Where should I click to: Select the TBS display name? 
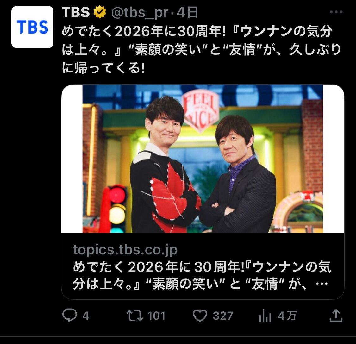(x=76, y=12)
